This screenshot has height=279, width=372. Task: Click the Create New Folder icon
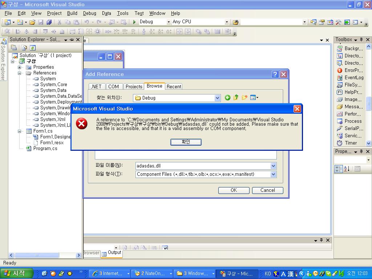(x=244, y=97)
